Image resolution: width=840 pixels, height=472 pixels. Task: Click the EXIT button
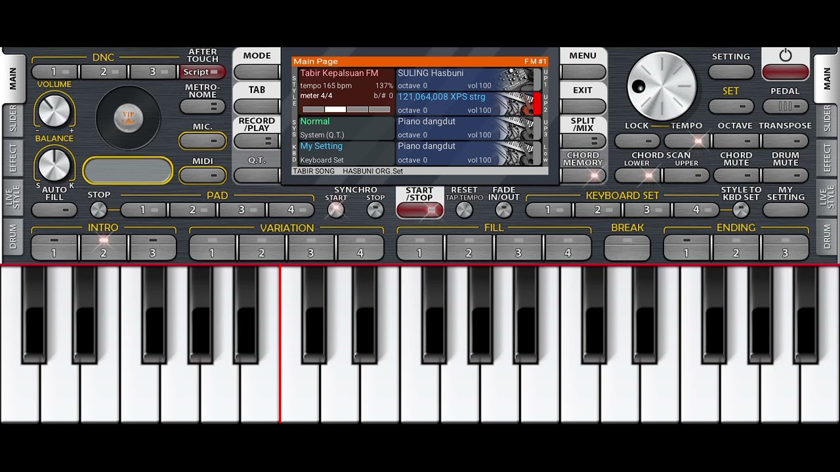point(583,106)
